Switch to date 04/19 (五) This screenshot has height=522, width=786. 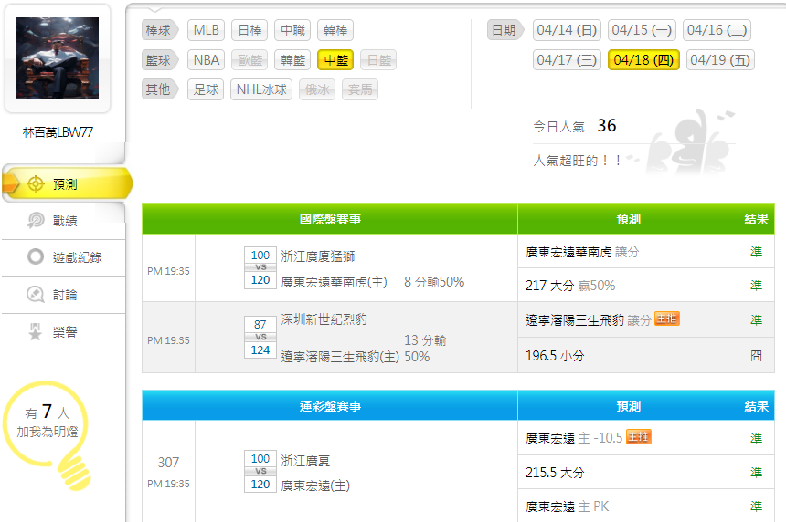click(720, 60)
